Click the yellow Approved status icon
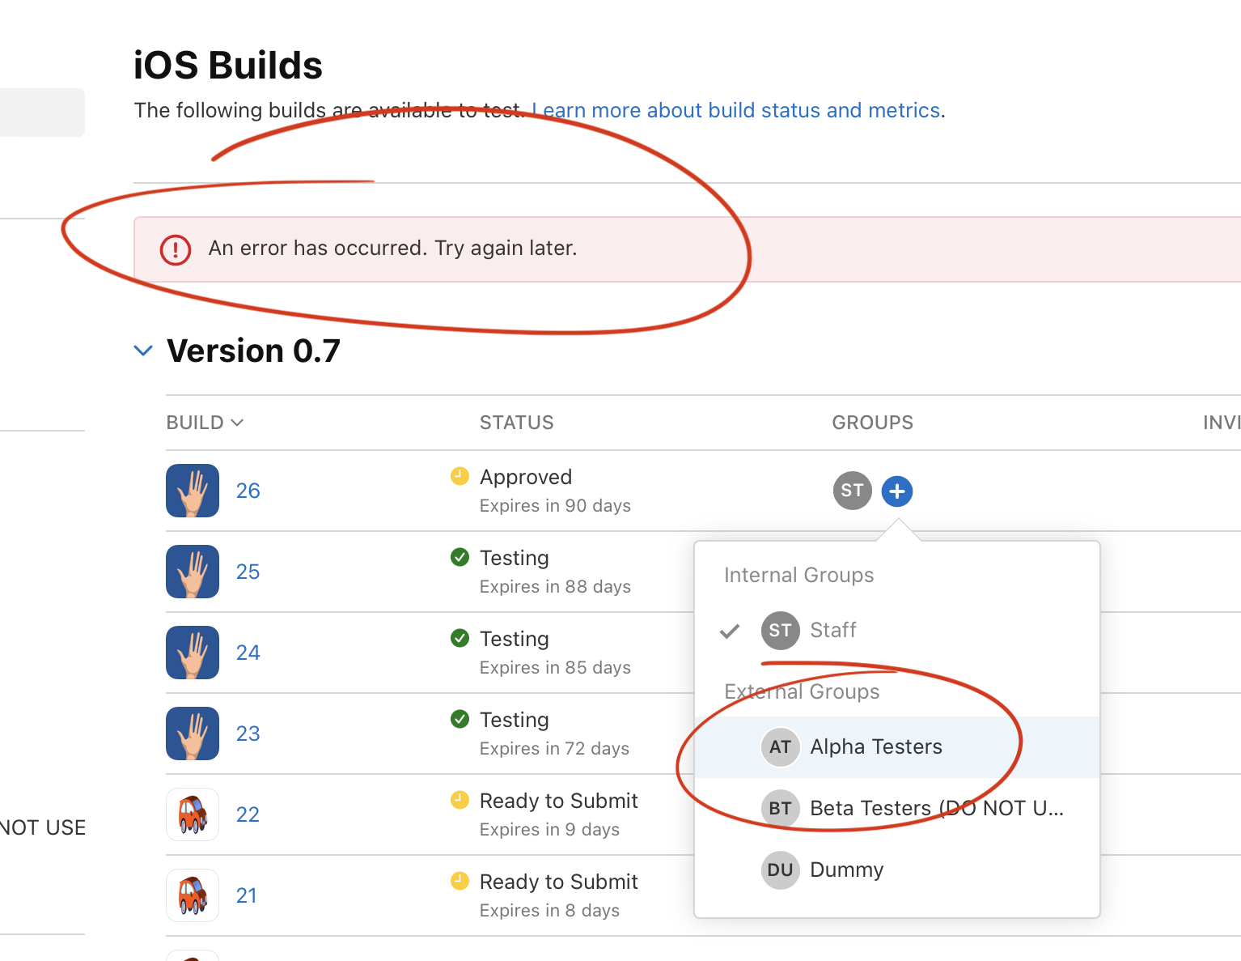Image resolution: width=1241 pixels, height=961 pixels. (x=460, y=476)
